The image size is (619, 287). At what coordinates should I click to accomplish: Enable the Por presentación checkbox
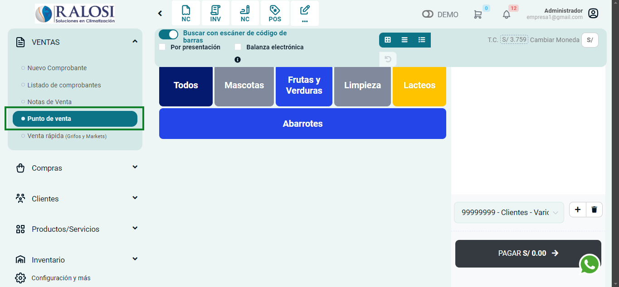point(162,47)
